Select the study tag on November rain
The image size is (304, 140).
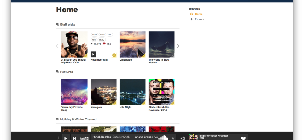point(102,40)
